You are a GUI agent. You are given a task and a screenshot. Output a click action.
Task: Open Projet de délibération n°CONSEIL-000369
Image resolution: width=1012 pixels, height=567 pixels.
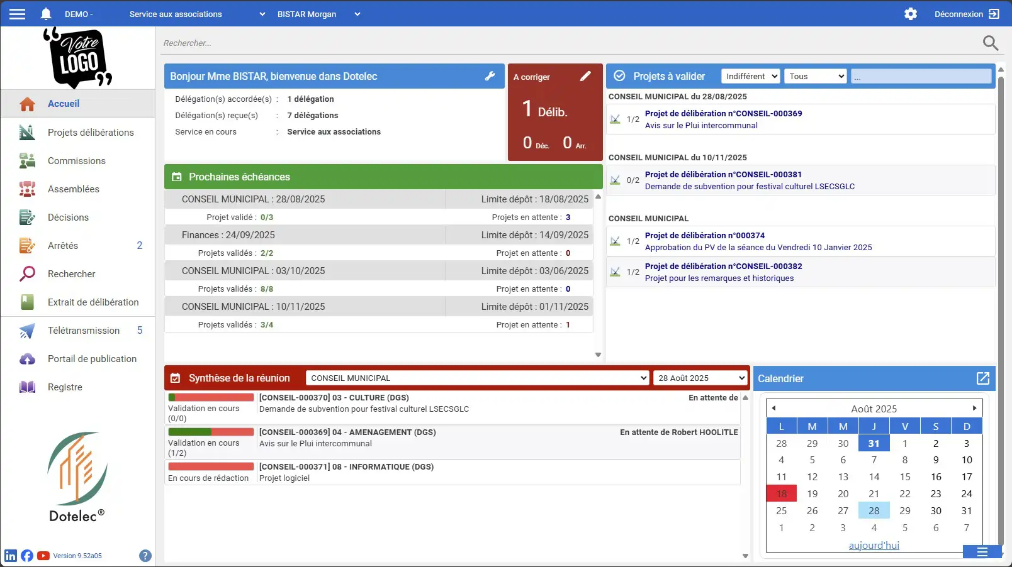pyautogui.click(x=723, y=114)
